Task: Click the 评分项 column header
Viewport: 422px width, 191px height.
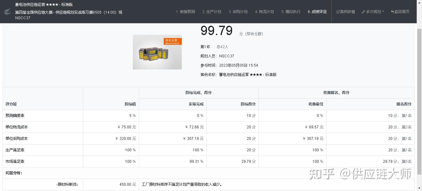Action: 11,104
